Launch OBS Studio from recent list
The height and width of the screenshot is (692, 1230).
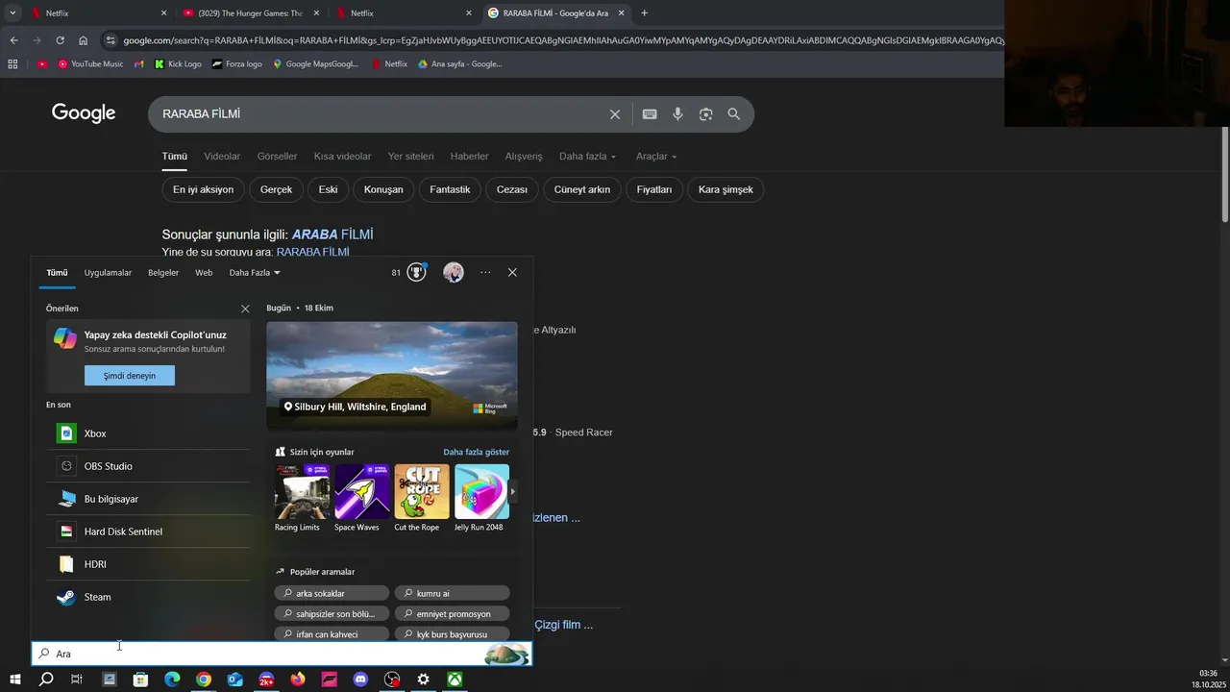pyautogui.click(x=148, y=466)
